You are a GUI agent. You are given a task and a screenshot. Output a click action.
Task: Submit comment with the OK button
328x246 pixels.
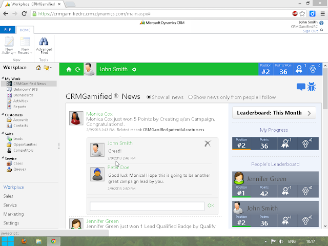(211, 206)
